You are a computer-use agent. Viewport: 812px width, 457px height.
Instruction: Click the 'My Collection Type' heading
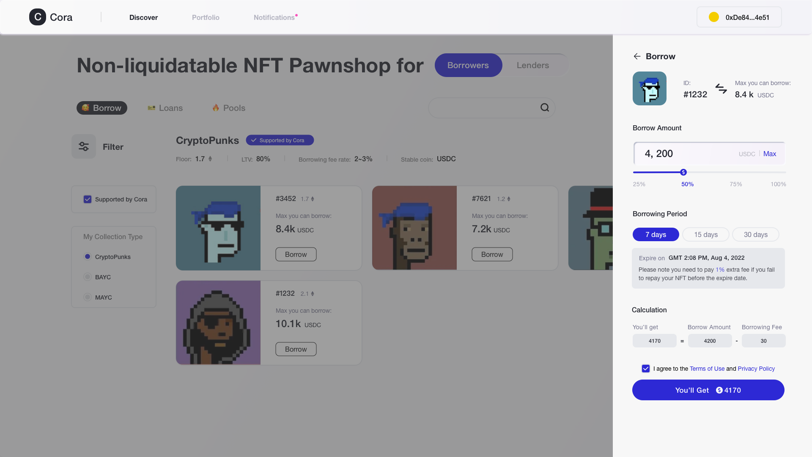(113, 237)
